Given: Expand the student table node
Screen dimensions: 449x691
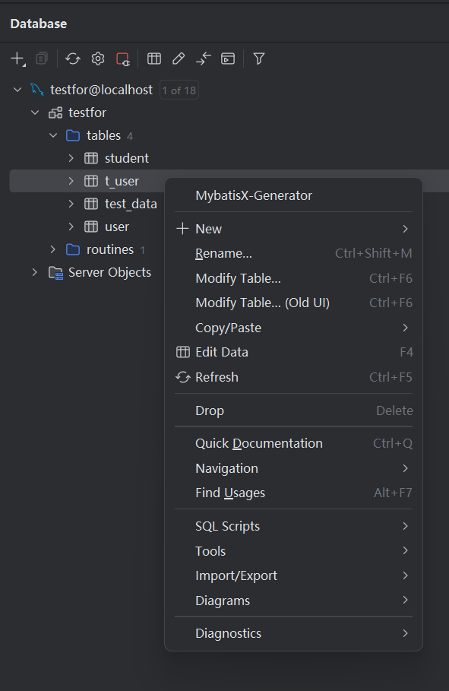Looking at the screenshot, I should 71,158.
